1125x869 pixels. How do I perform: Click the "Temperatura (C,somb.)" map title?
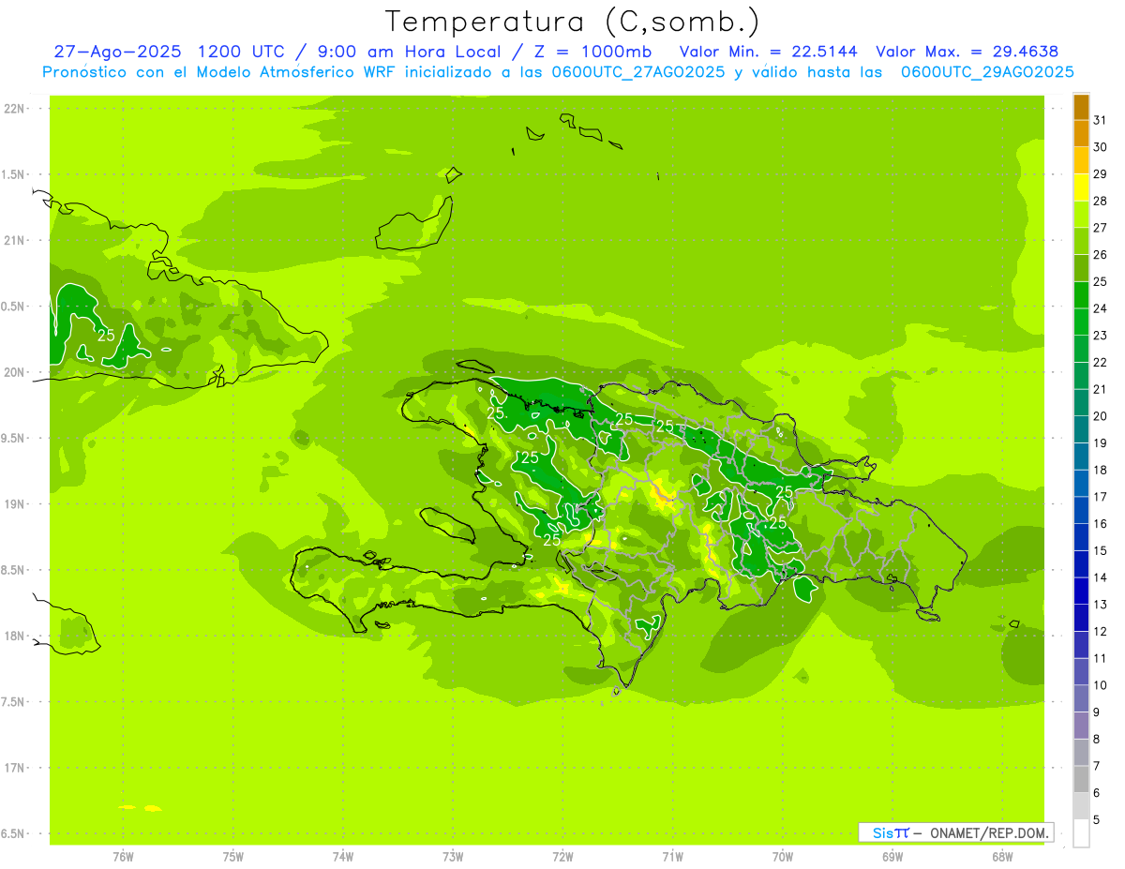tap(572, 22)
